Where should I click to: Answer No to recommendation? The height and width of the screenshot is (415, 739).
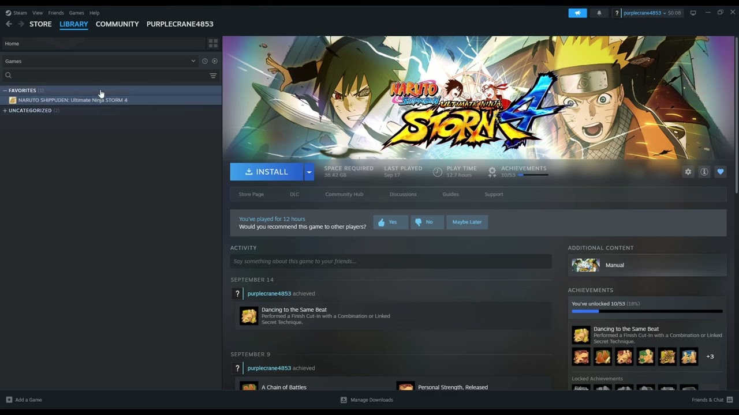click(427, 222)
